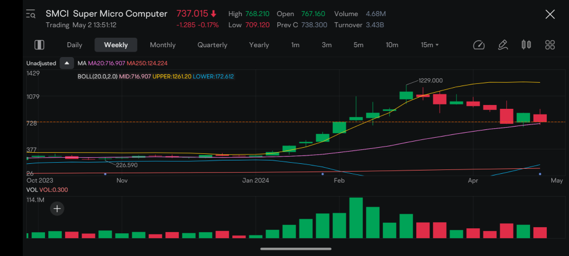Close the chart with the X icon
This screenshot has width=569, height=256.
pyautogui.click(x=550, y=14)
